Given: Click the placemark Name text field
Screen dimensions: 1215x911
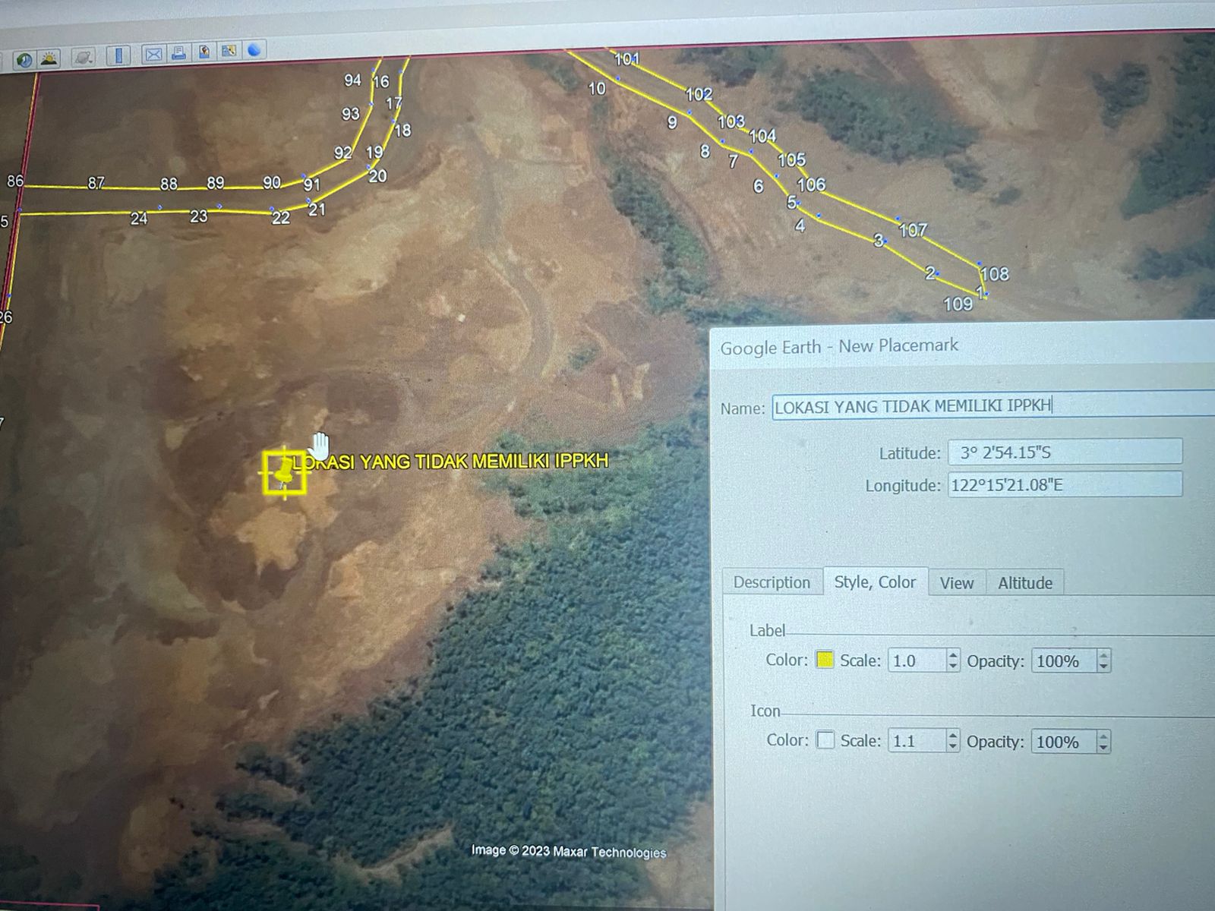Looking at the screenshot, I should click(x=987, y=406).
